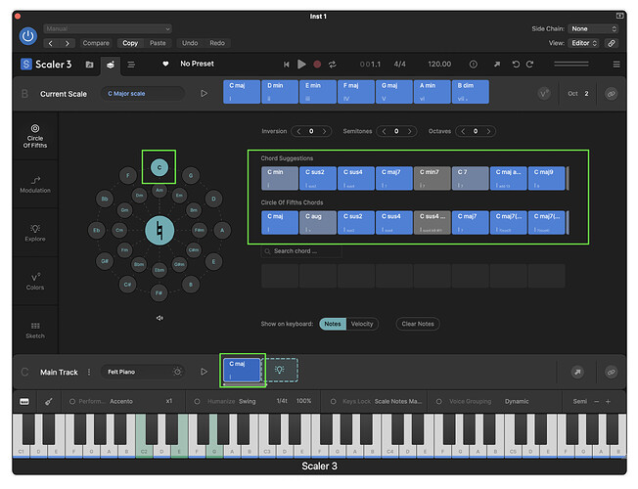Screen dimensions: 638x489
Task: Increase the Semitones value
Action: 409,131
